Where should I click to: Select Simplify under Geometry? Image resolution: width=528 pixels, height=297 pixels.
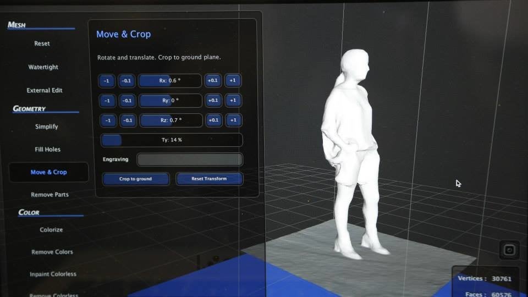(46, 127)
